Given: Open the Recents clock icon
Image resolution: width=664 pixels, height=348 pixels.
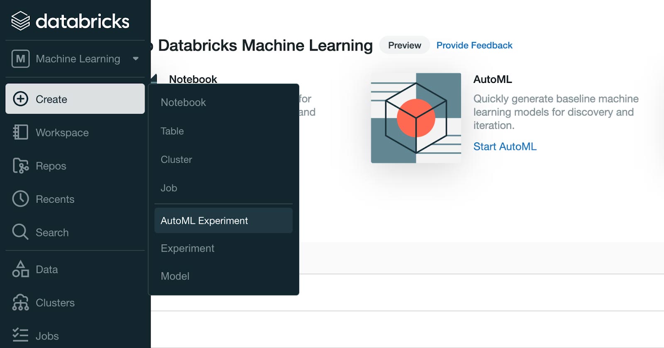Looking at the screenshot, I should (x=20, y=199).
